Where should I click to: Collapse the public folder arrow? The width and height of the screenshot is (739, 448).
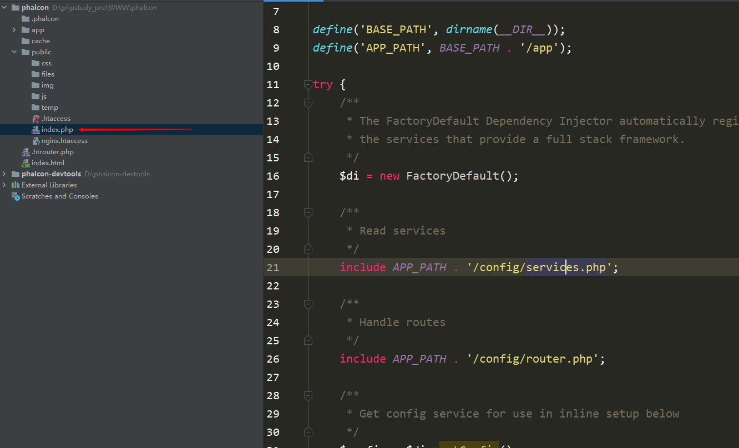point(14,52)
